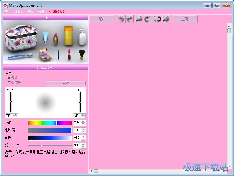234x176 pixels.
Task: Decrease the 饱和度 saturation value stepper
Action: pyautogui.click(x=83, y=131)
